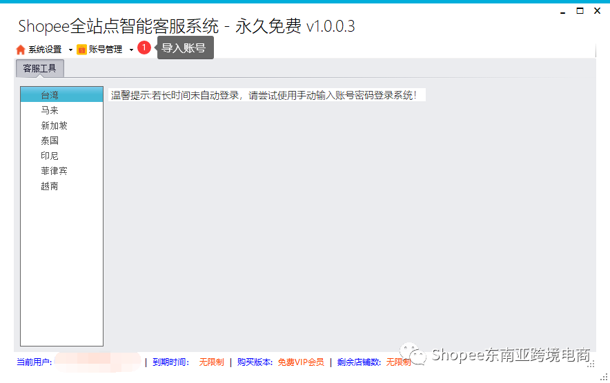The width and height of the screenshot is (610, 383).
Task: Close the application window
Action: (x=598, y=11)
